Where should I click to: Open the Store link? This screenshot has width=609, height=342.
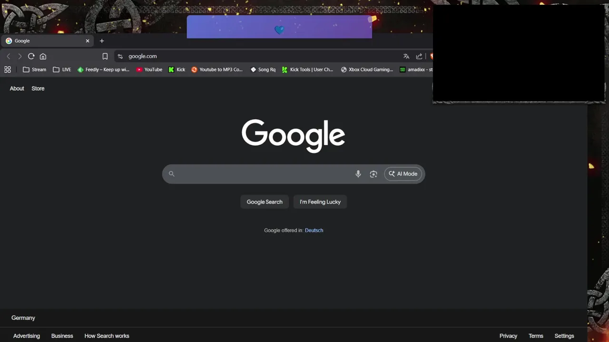click(38, 88)
